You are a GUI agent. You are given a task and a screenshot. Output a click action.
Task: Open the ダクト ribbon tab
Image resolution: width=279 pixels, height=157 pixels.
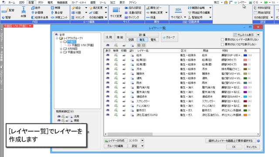pyautogui.click(x=41, y=3)
